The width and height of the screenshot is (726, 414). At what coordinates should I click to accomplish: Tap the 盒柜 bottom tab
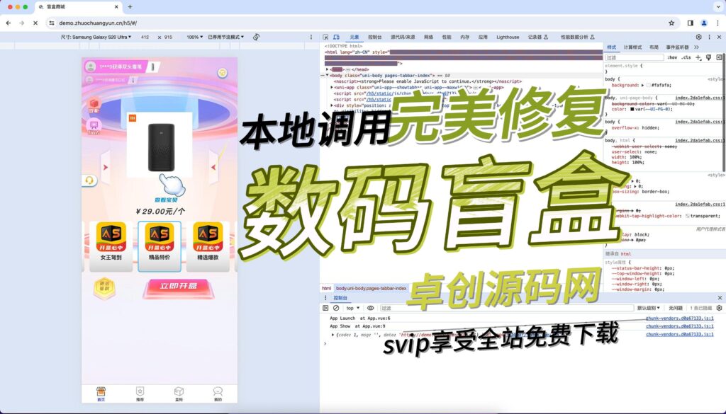[179, 393]
